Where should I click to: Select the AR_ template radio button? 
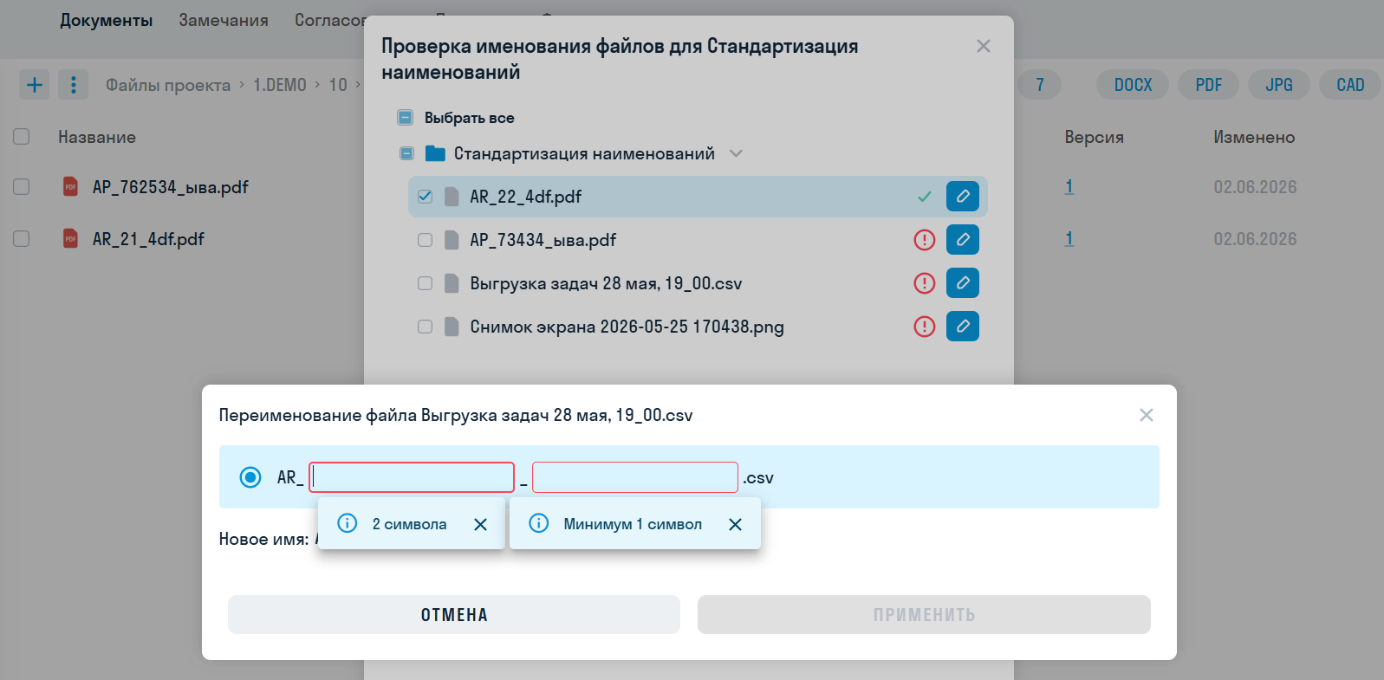(x=250, y=477)
